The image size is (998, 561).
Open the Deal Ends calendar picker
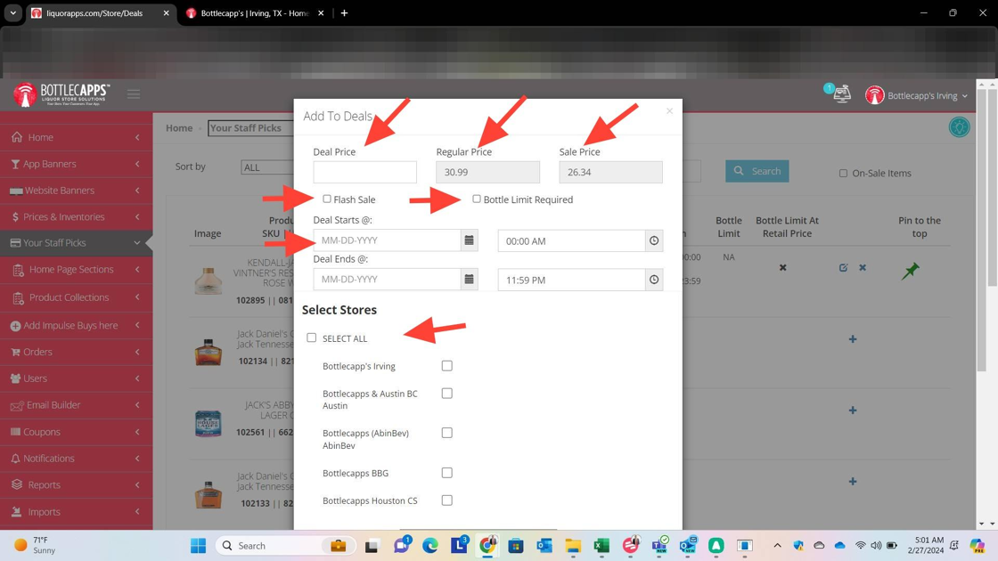pyautogui.click(x=469, y=280)
